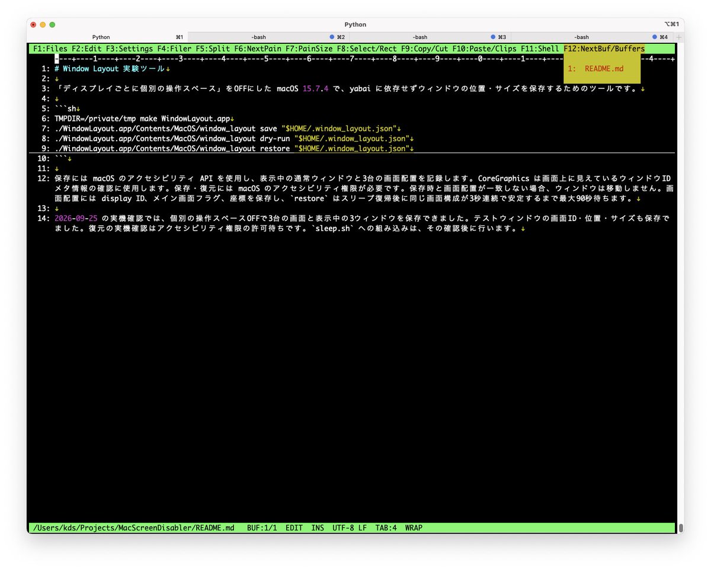Click the window scrollbar thumb

coord(681,528)
